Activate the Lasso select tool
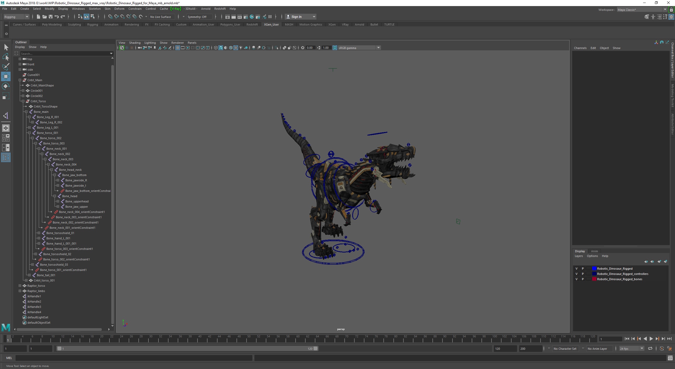 (6, 57)
